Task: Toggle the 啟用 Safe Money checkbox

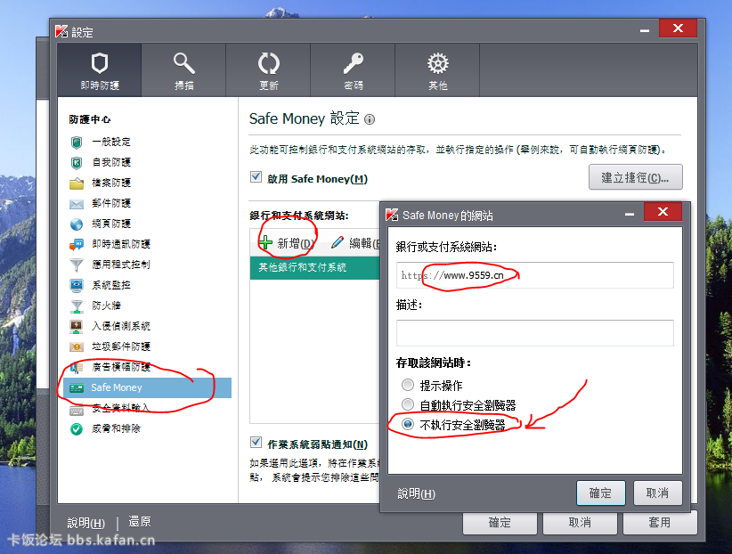Action: click(256, 177)
